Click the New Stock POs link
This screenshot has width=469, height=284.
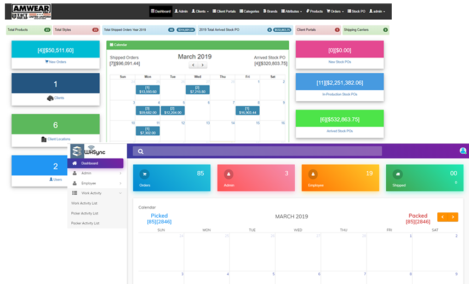(340, 62)
